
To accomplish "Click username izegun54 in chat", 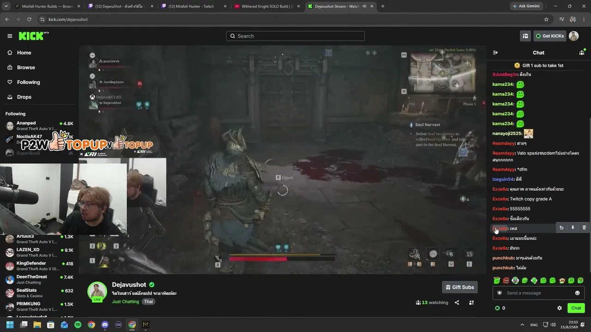I will [503, 179].
